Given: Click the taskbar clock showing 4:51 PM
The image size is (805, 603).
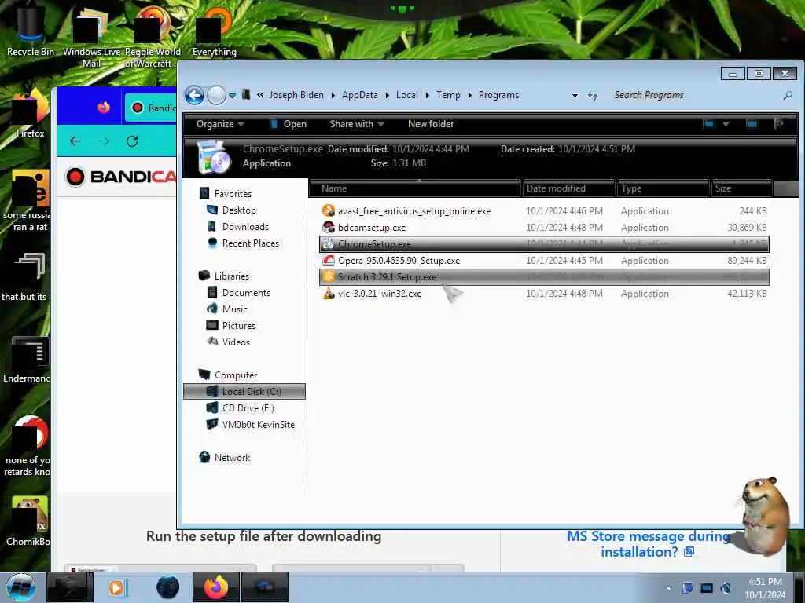Looking at the screenshot, I should tap(765, 588).
